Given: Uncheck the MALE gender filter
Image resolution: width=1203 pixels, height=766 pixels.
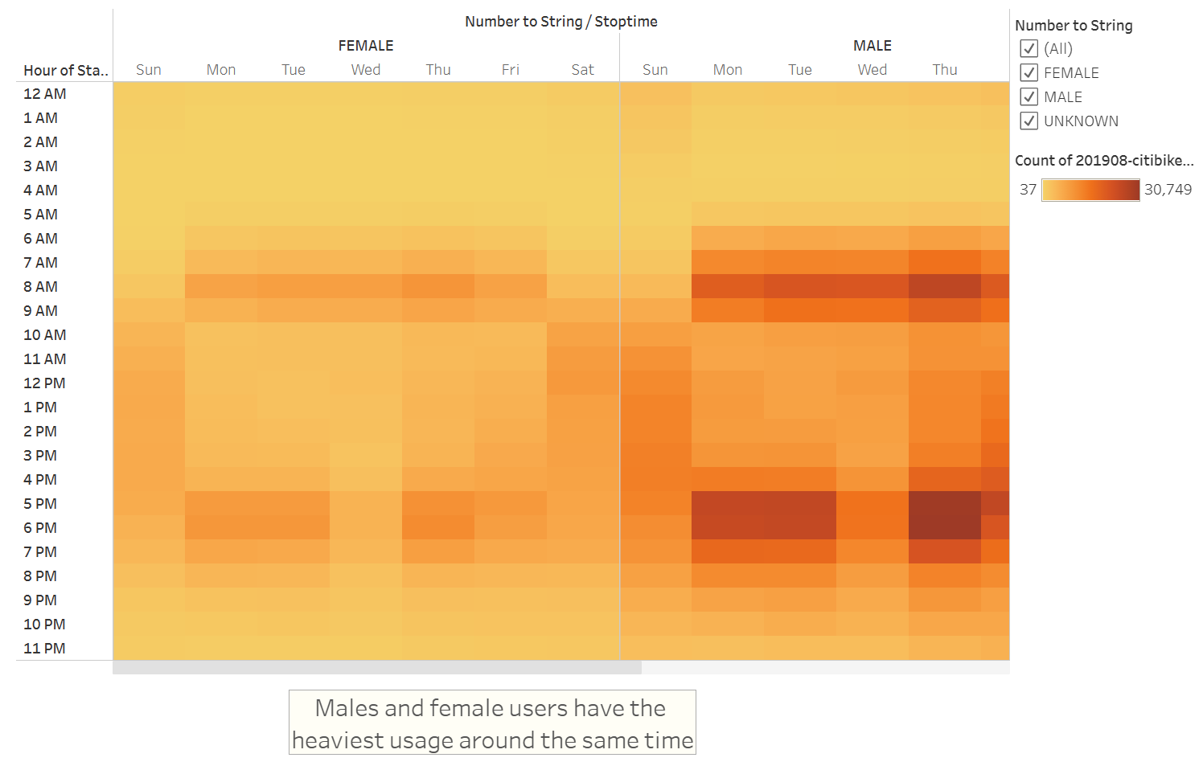Looking at the screenshot, I should pyautogui.click(x=1029, y=96).
